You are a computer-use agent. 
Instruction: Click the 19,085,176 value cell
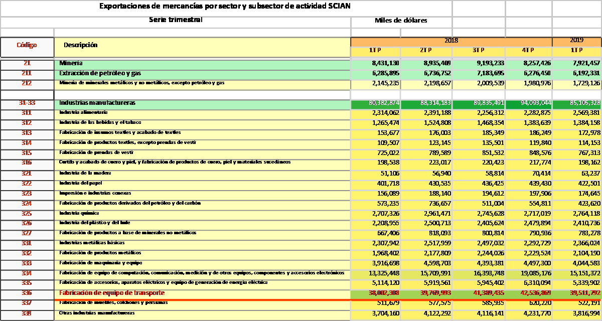click(528, 273)
